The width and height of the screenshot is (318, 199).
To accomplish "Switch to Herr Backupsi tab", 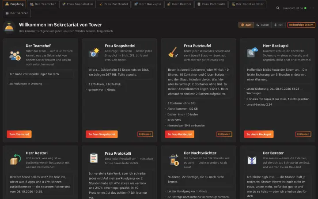I will click(x=148, y=4).
